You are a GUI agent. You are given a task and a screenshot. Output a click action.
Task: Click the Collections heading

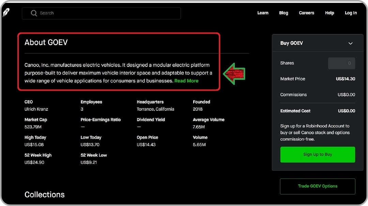pyautogui.click(x=44, y=194)
